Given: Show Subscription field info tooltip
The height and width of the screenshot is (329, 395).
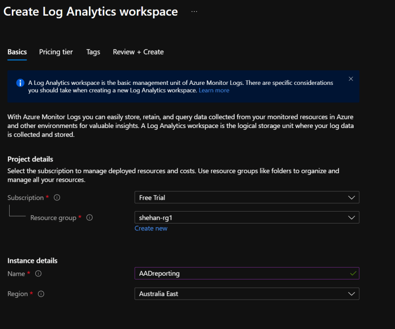Looking at the screenshot, I should [x=57, y=198].
